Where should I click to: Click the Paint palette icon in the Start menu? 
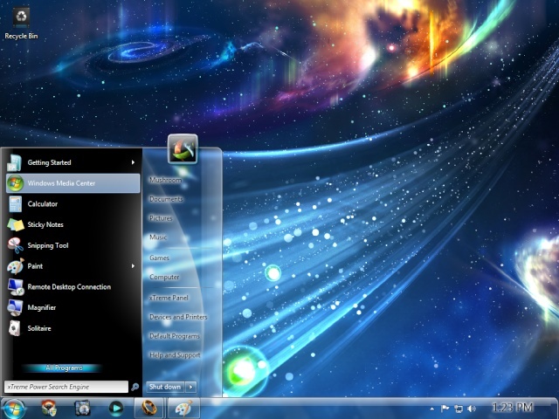16,266
